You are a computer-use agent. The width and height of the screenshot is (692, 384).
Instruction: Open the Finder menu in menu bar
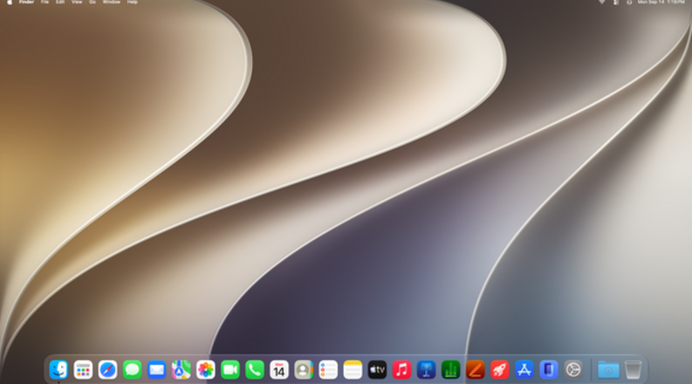pyautogui.click(x=26, y=3)
